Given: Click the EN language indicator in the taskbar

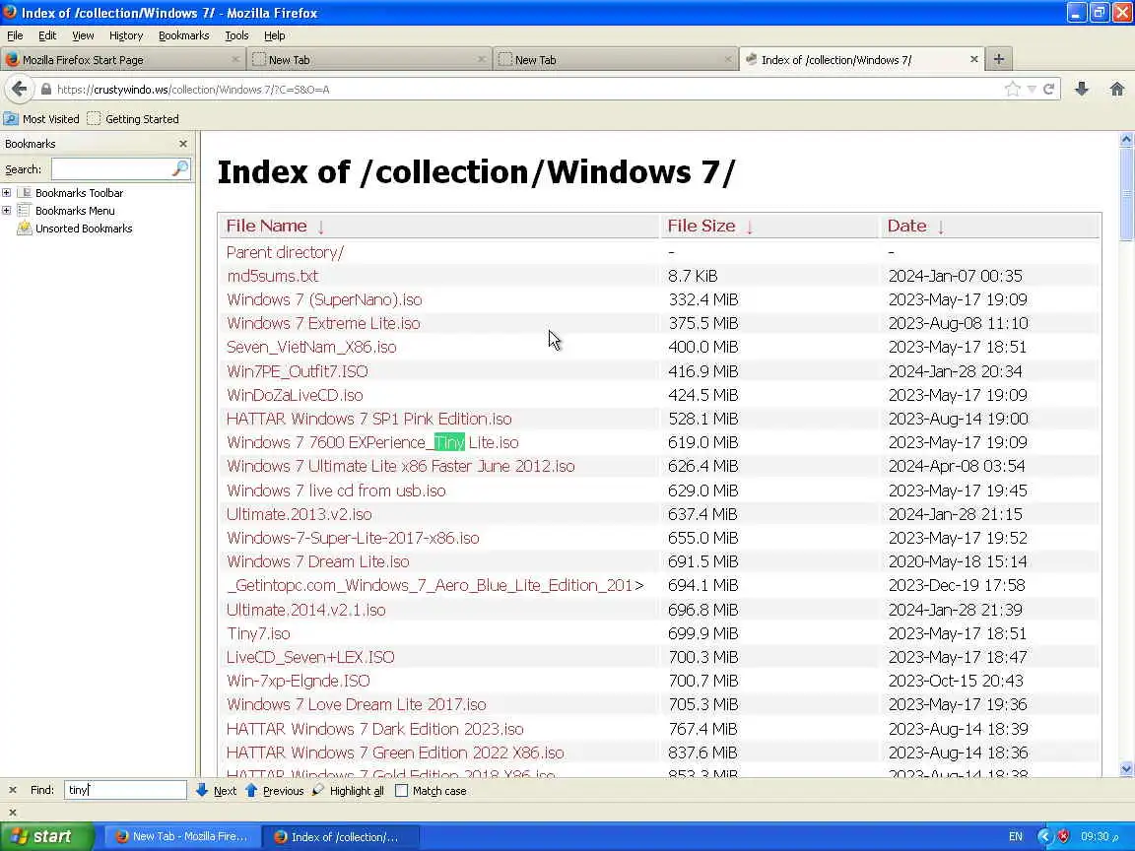Looking at the screenshot, I should pos(1016,836).
